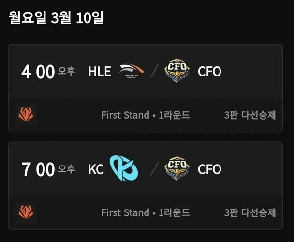
Task: Click the 월요일 3월 10일 date header
Action: pyautogui.click(x=56, y=18)
